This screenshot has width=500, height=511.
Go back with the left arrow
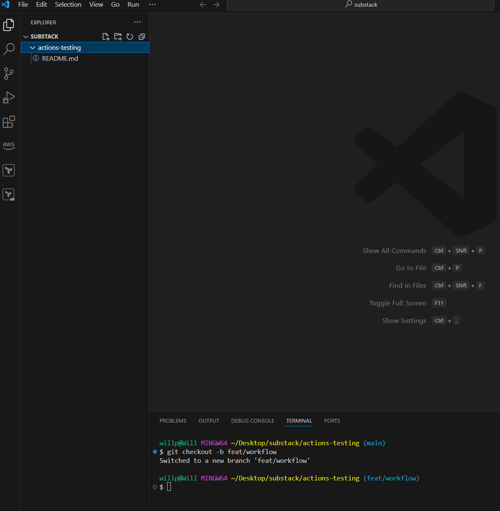click(203, 5)
